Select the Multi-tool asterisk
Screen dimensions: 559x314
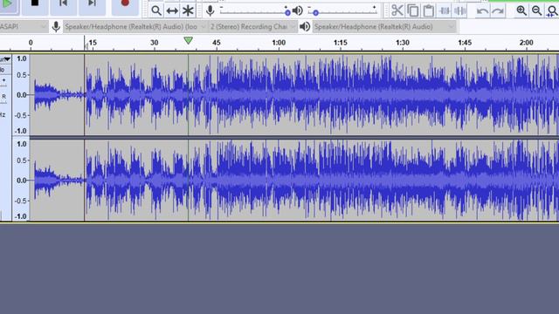188,10
